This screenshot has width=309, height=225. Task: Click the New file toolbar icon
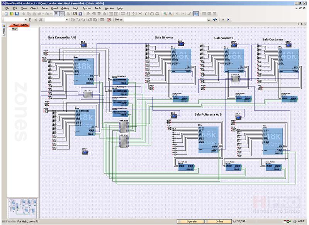pos(7,14)
